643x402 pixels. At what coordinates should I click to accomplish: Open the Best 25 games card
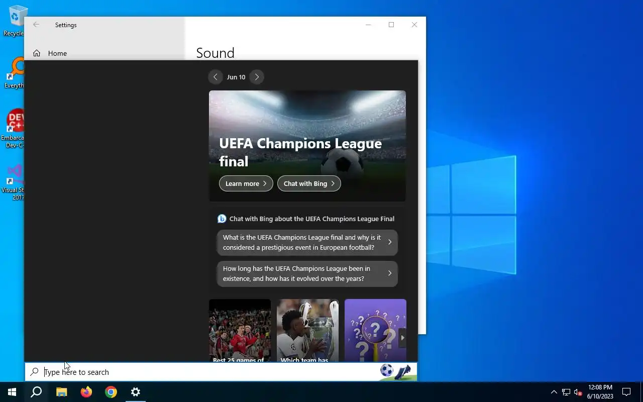pos(240,331)
